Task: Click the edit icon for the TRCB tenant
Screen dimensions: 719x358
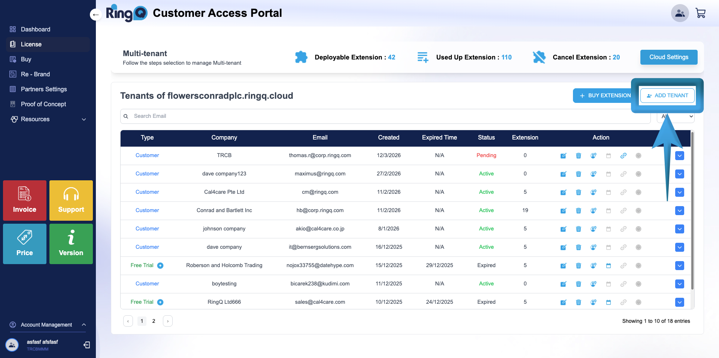Action: tap(563, 156)
